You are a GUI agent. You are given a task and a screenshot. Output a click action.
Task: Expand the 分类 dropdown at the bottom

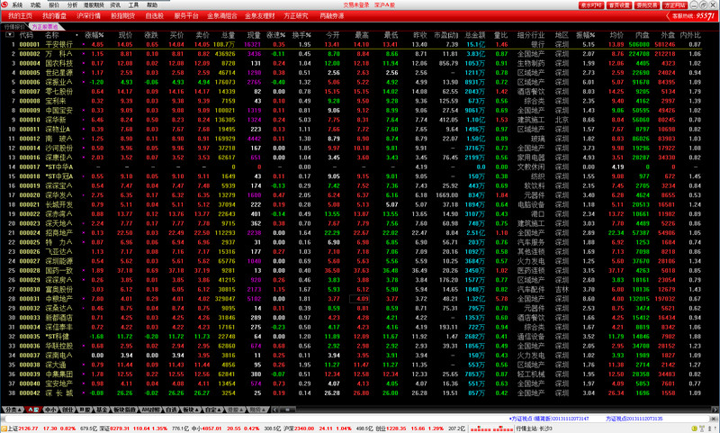pyautogui.click(x=14, y=409)
